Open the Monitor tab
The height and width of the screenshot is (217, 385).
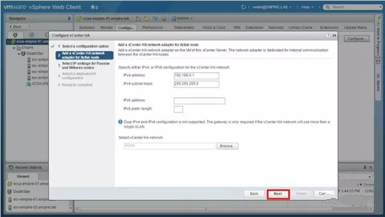coord(106,28)
